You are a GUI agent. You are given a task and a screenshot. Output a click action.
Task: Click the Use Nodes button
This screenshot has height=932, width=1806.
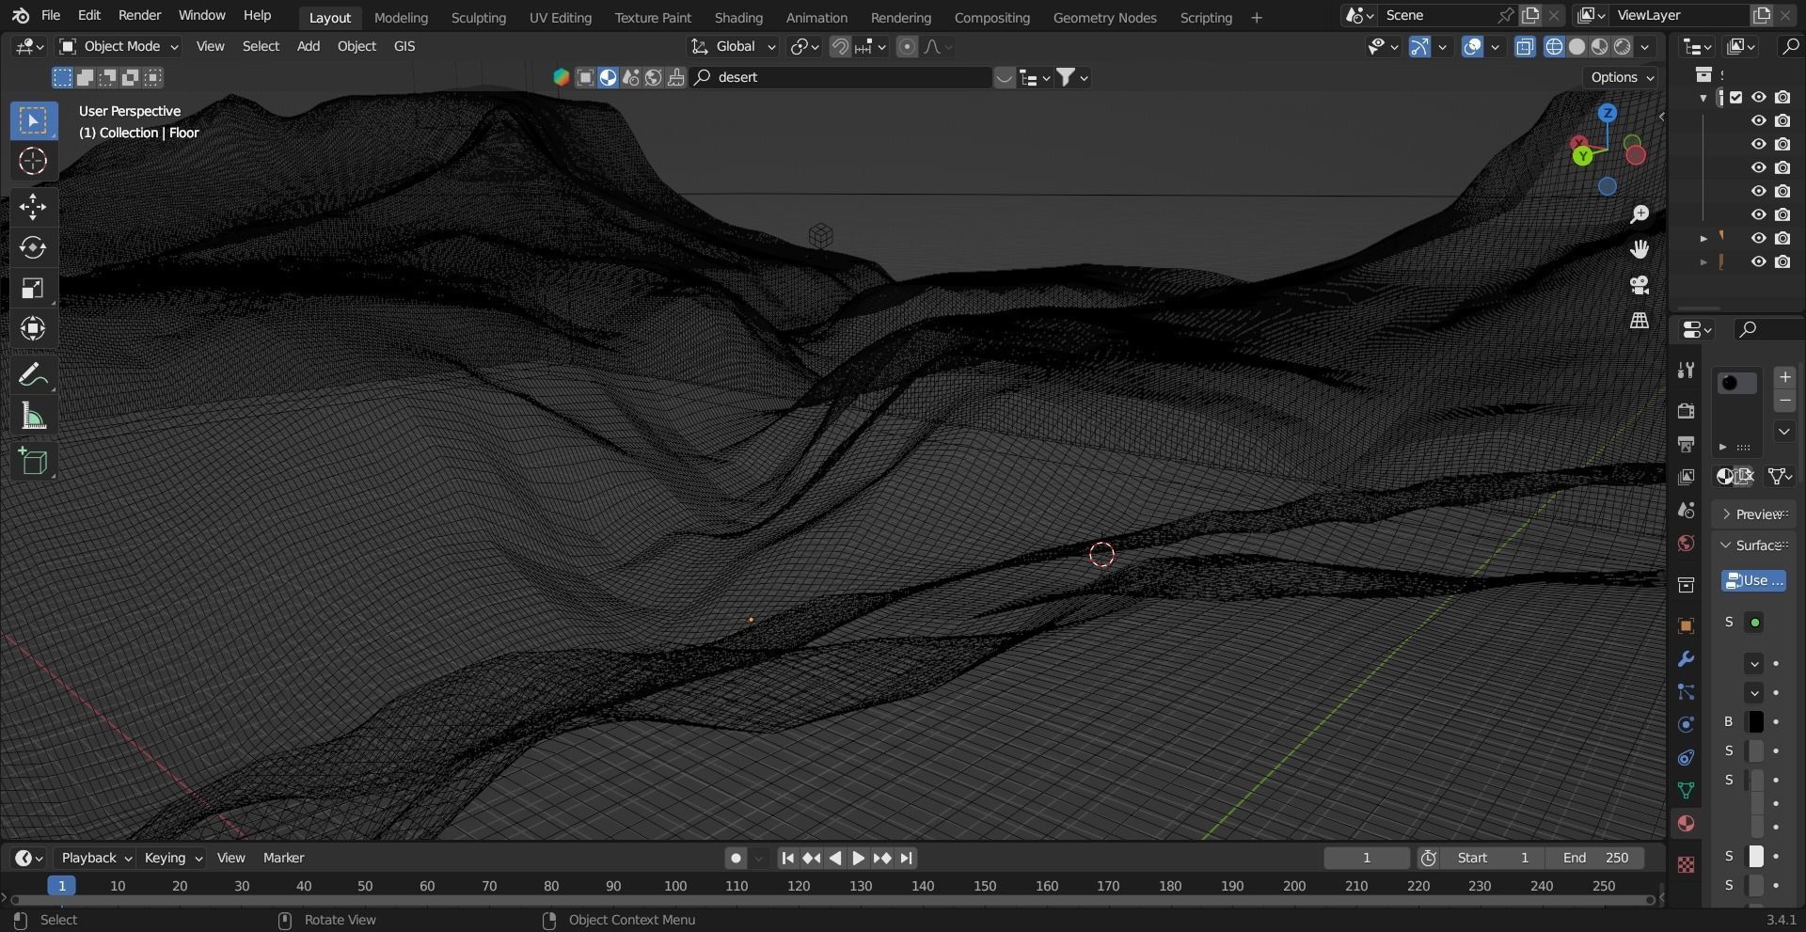pyautogui.click(x=1753, y=581)
